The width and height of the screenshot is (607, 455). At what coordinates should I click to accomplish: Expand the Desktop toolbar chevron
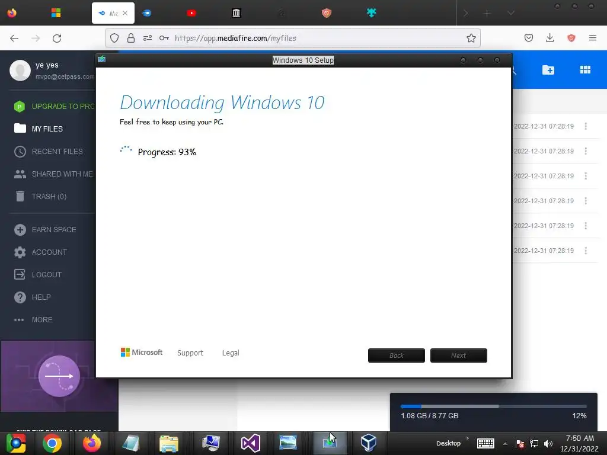(467, 439)
